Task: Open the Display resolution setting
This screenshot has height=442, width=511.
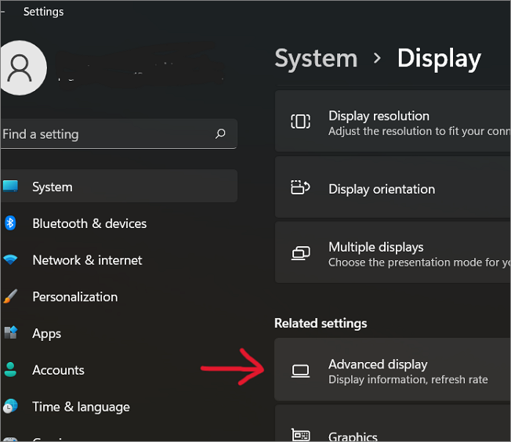Action: (x=393, y=121)
